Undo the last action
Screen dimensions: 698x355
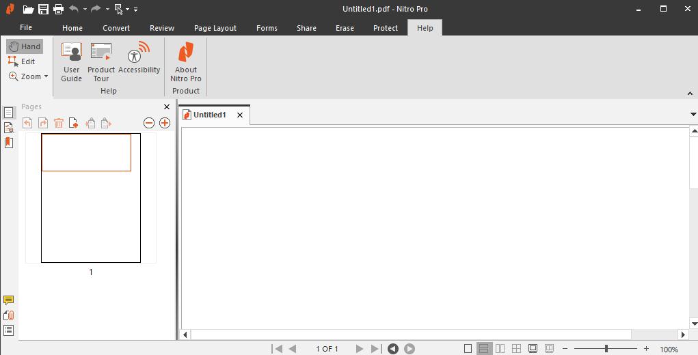[x=74, y=9]
